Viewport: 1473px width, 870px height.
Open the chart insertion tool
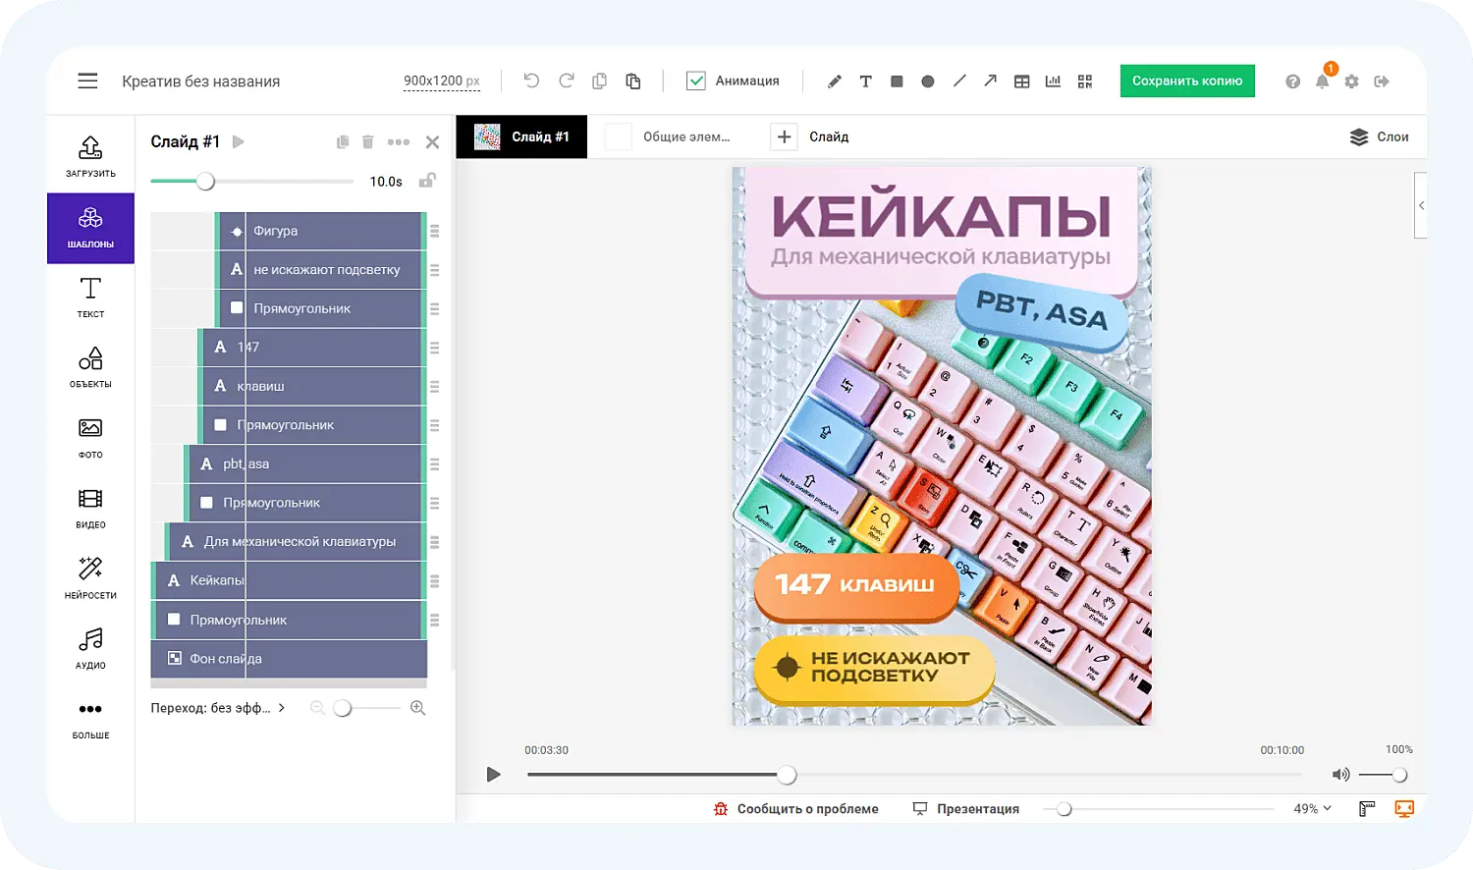pos(1053,82)
